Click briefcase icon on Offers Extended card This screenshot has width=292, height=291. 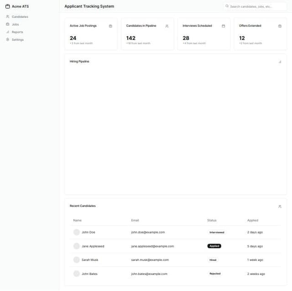click(x=280, y=26)
